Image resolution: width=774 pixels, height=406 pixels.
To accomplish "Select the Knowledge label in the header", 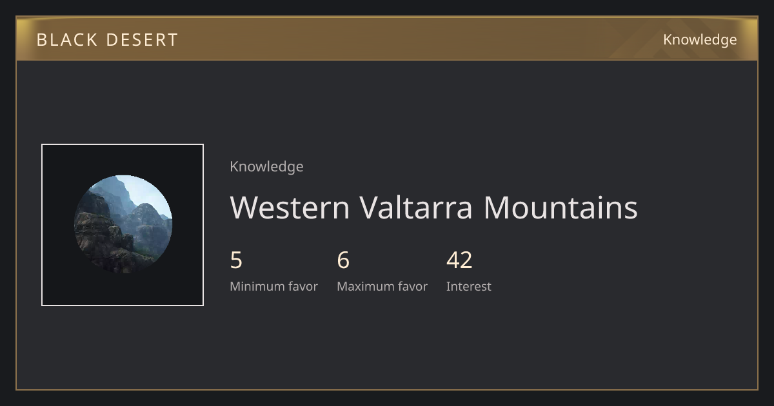I will click(x=700, y=40).
